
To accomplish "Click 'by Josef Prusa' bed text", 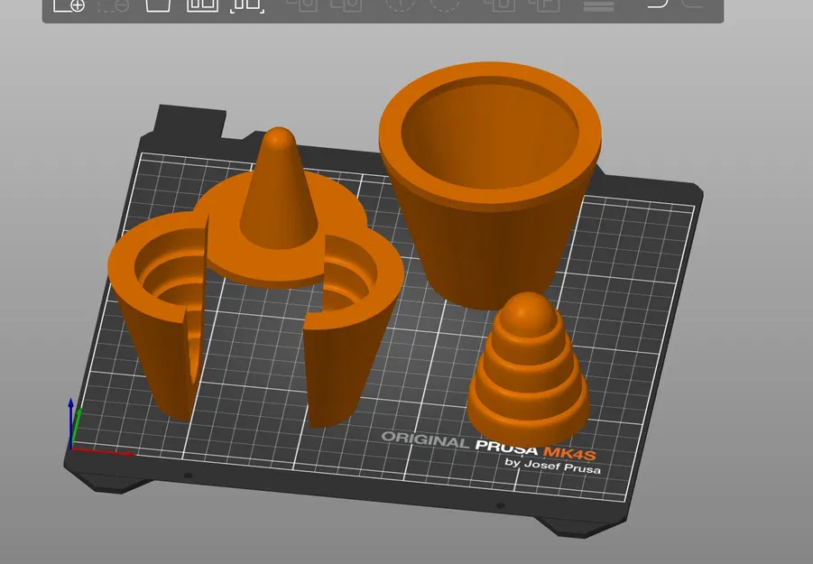I will click(553, 465).
